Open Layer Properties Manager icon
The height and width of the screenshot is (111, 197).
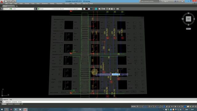(x=2, y=9)
